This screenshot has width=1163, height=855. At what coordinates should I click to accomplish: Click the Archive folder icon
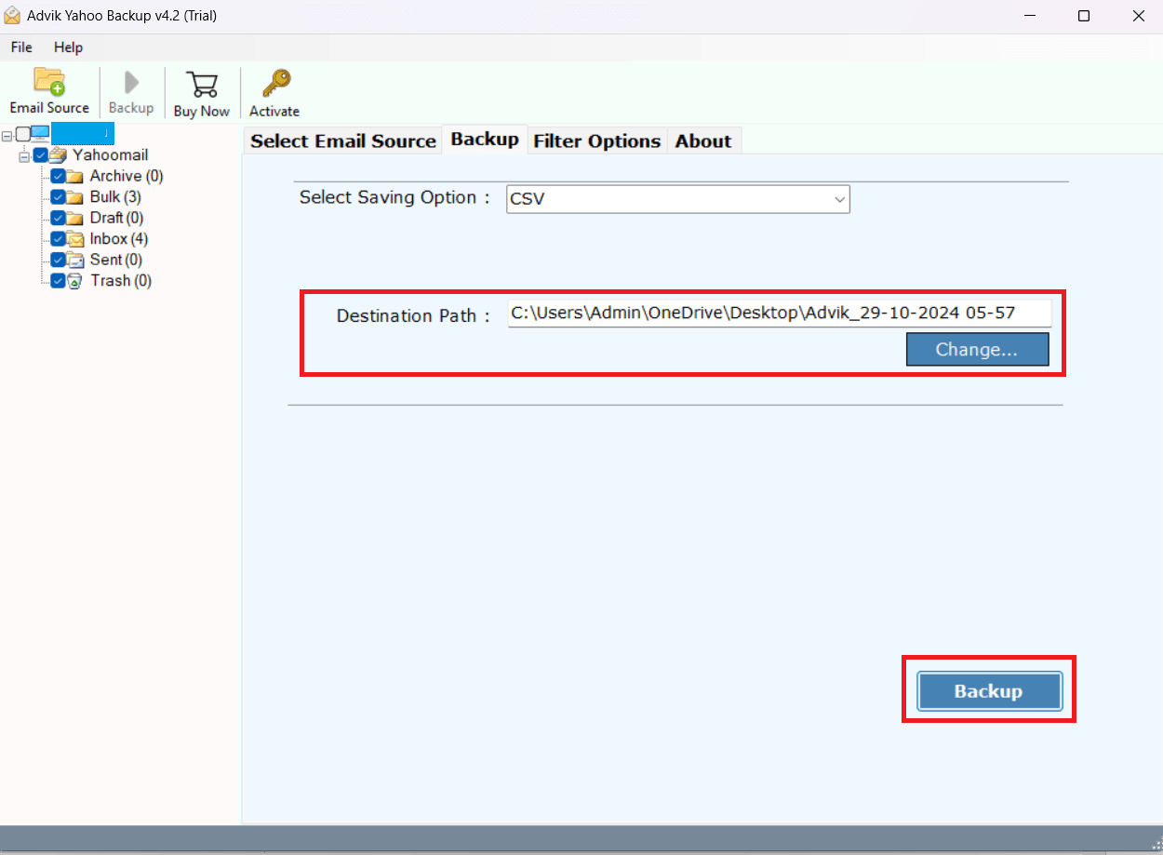click(x=75, y=176)
